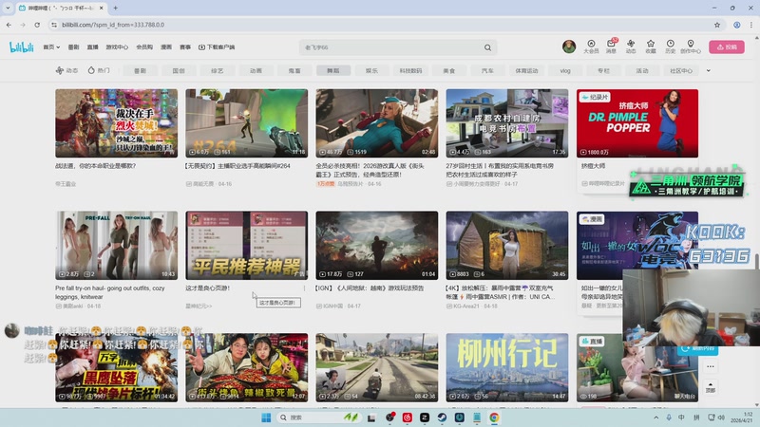
Task: Select the 娱乐 category chip
Action: click(x=371, y=70)
